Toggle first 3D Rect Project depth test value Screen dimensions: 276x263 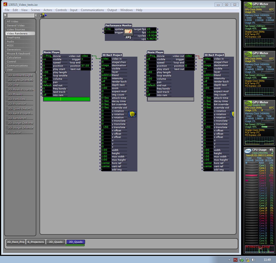106,85
